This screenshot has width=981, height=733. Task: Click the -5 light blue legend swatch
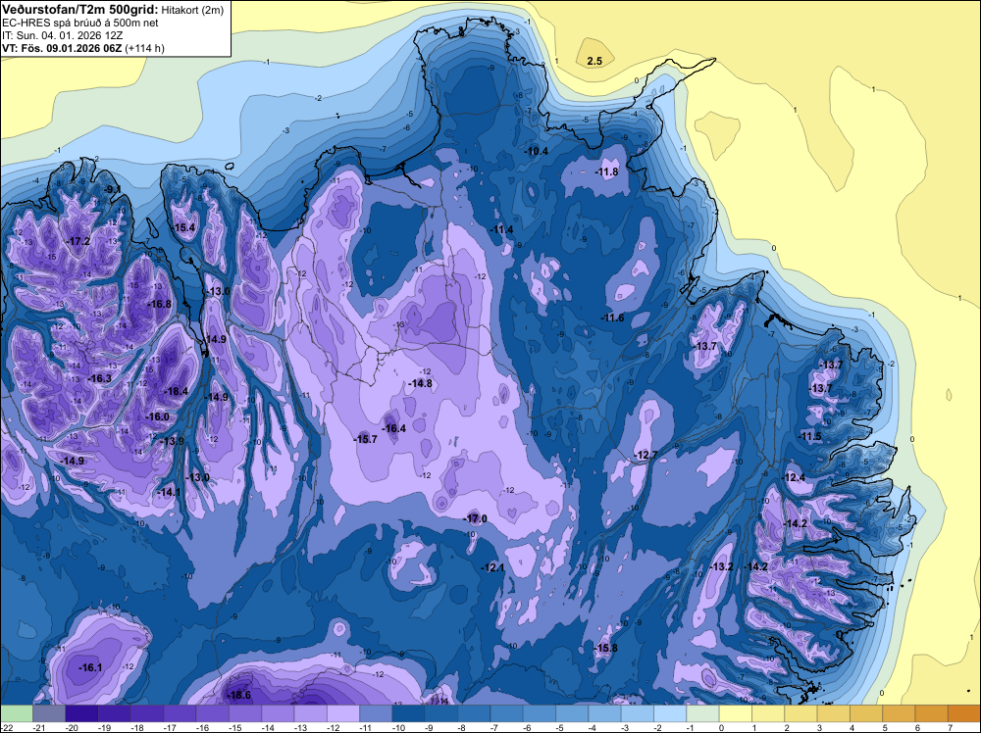572,713
